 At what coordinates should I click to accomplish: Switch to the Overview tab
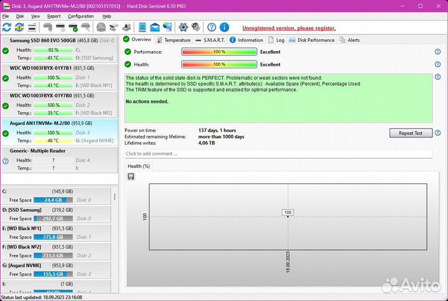137,39
